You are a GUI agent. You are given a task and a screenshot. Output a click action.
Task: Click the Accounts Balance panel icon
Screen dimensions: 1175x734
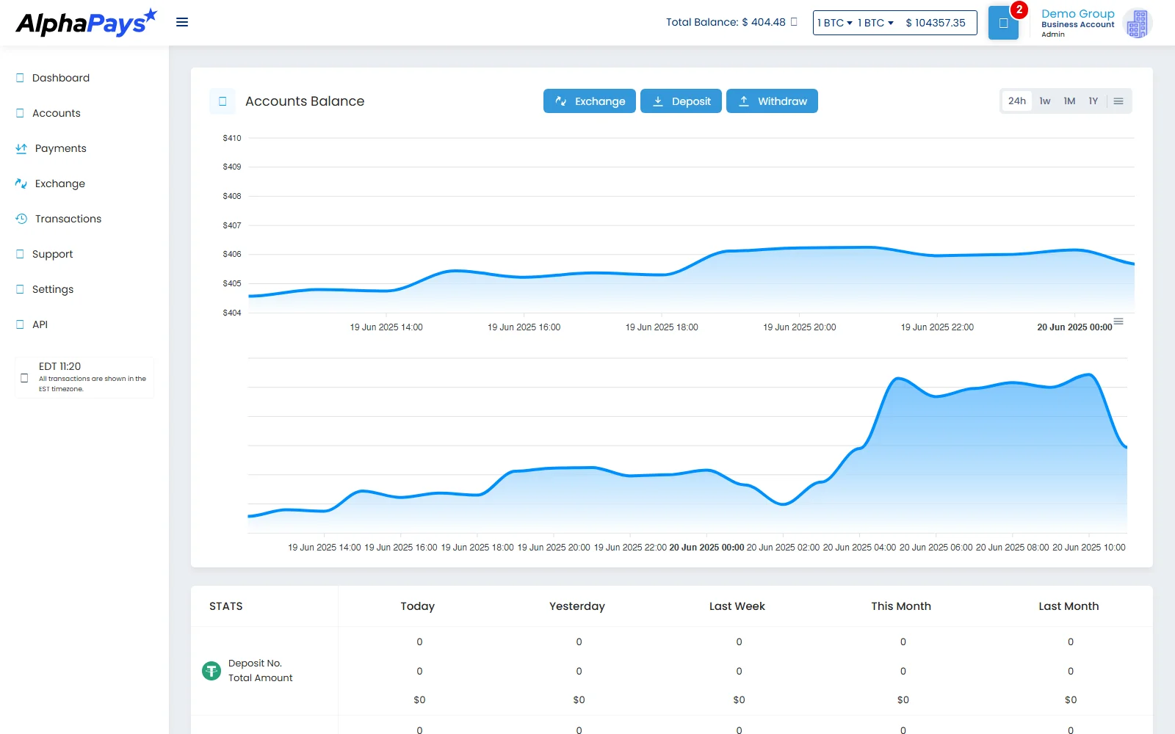click(x=223, y=101)
